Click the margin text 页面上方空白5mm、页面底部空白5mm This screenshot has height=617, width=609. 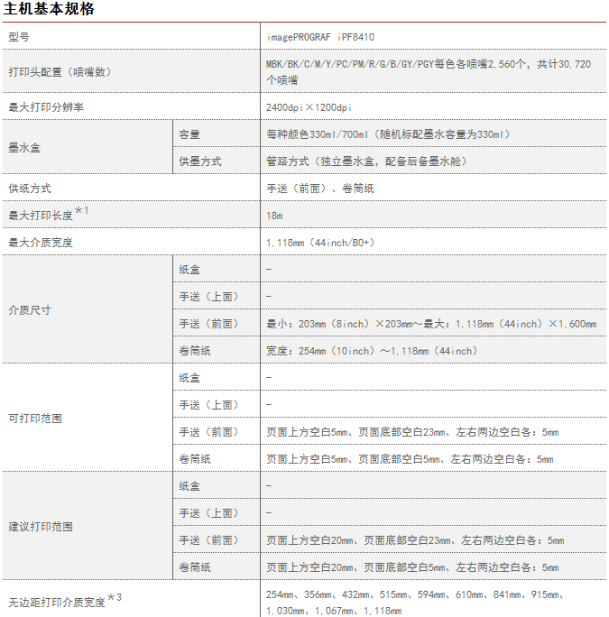tap(410, 459)
